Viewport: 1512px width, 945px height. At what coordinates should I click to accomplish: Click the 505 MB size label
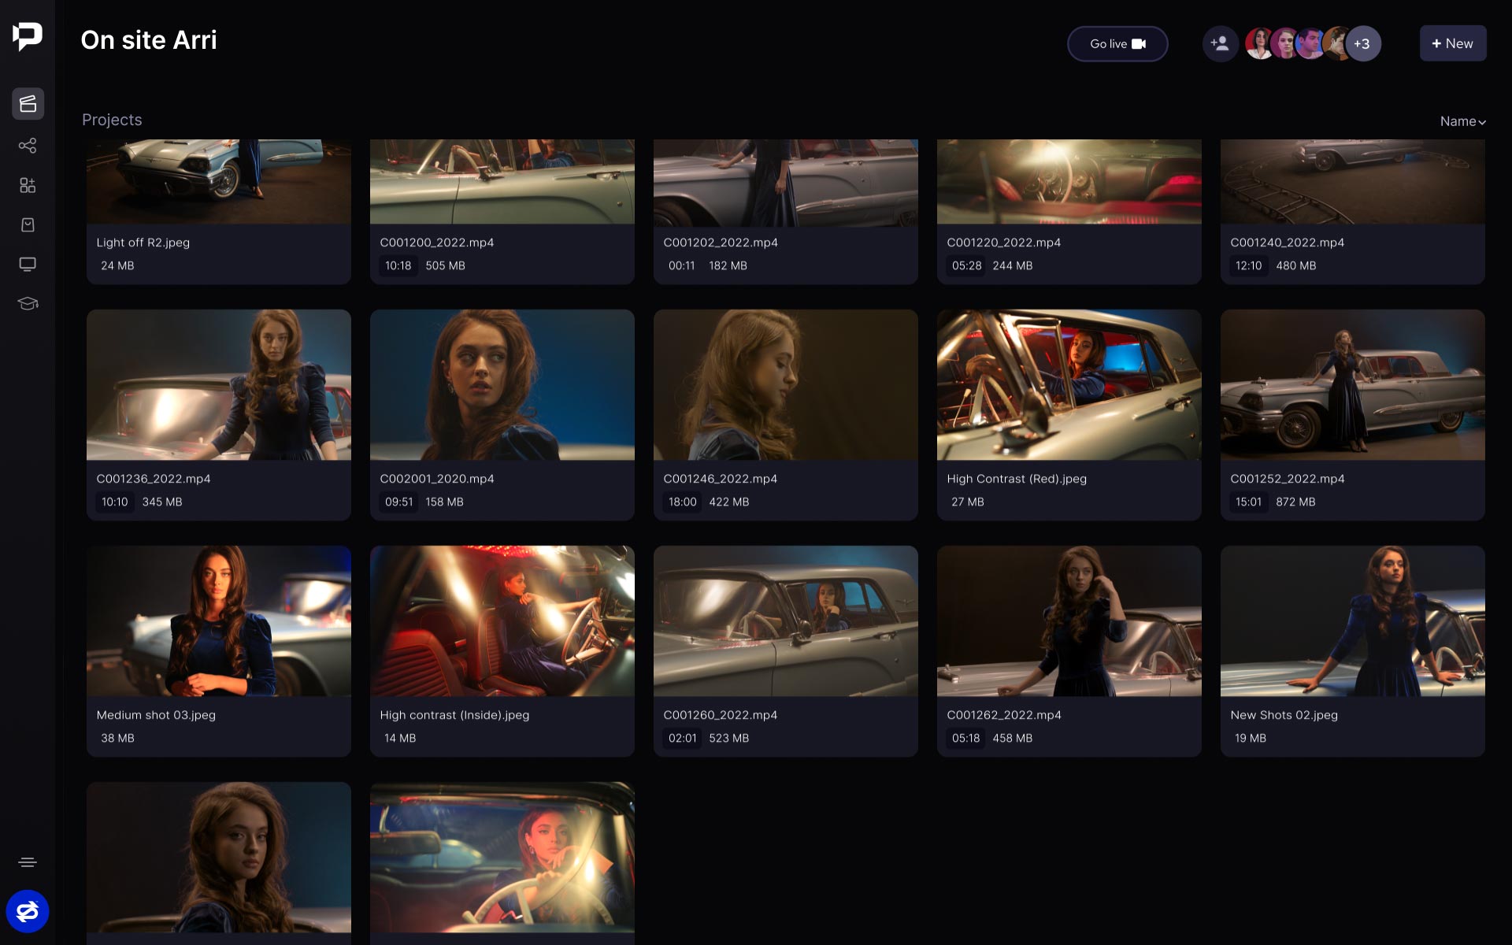(x=446, y=265)
